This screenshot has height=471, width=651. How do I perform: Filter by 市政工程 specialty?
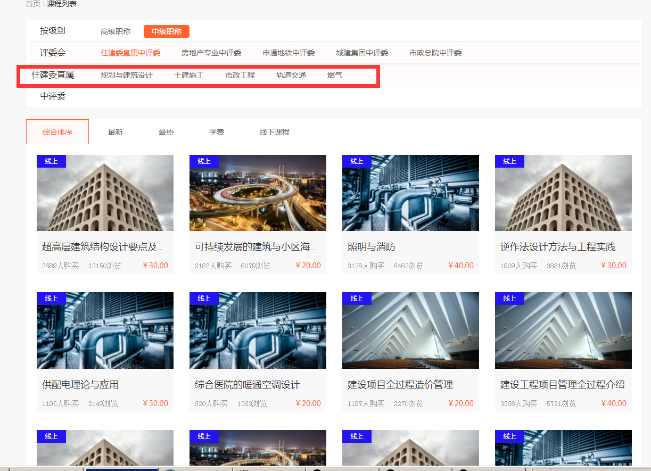[240, 75]
